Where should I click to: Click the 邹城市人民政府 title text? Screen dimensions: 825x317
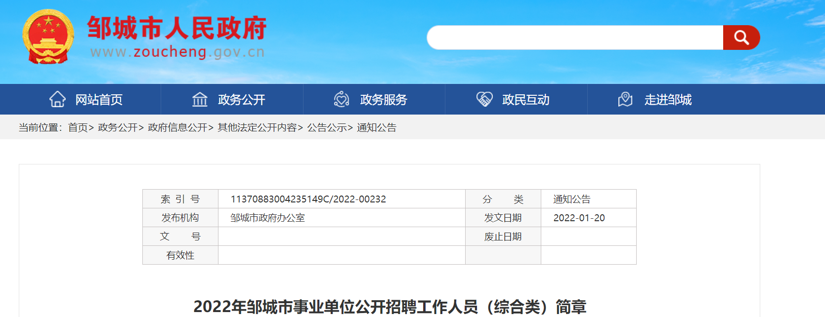tap(177, 28)
